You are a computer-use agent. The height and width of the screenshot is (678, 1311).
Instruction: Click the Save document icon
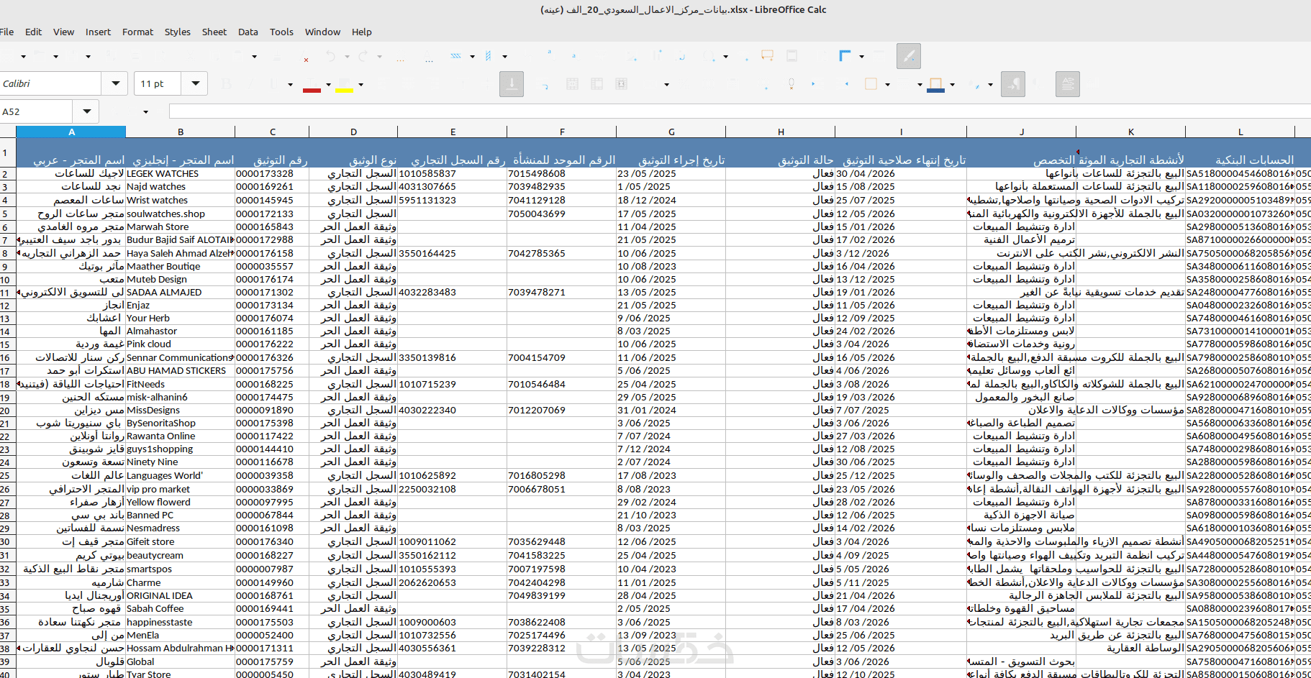pos(71,56)
